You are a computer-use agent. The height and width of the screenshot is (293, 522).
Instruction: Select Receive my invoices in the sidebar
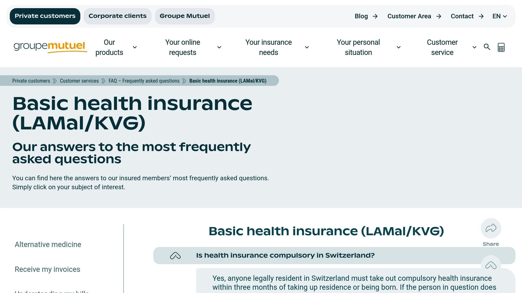pos(47,269)
